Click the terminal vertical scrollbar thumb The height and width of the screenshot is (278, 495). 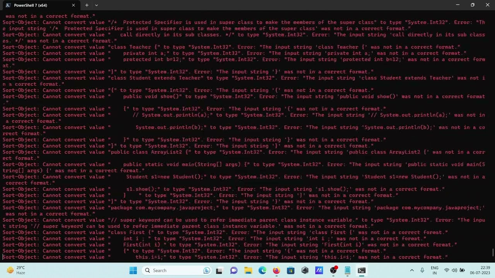point(493,253)
